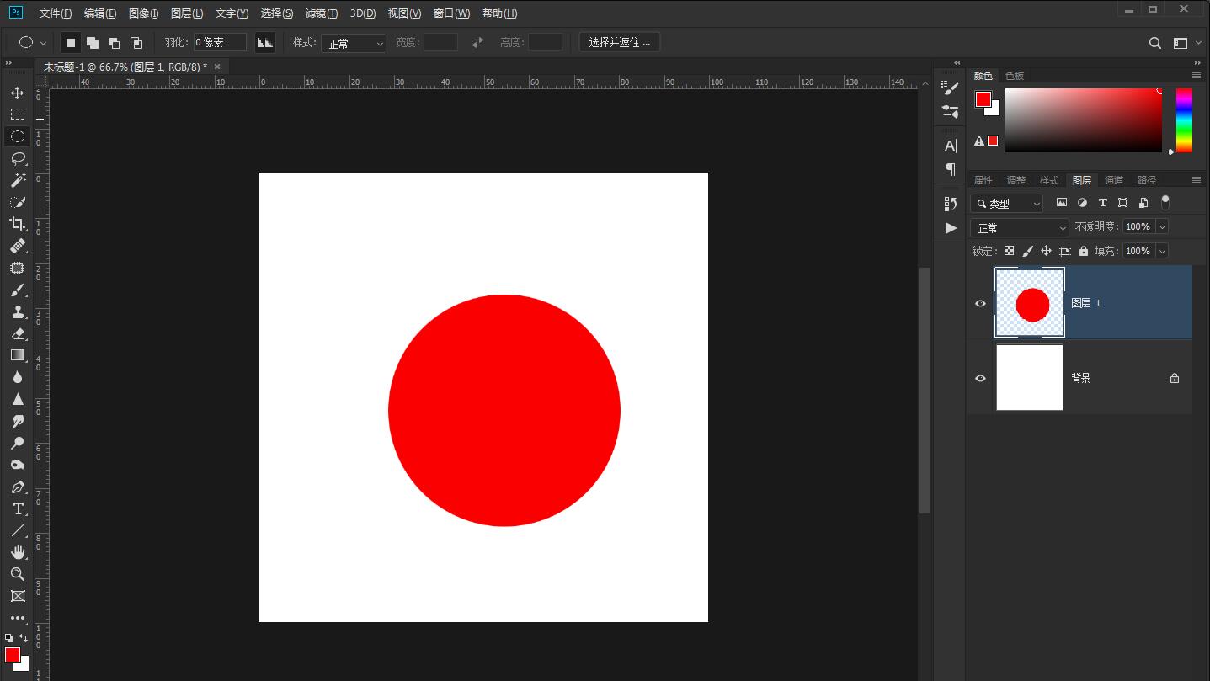Toggle lock transparent pixels icon
The height and width of the screenshot is (681, 1210).
click(x=1009, y=251)
